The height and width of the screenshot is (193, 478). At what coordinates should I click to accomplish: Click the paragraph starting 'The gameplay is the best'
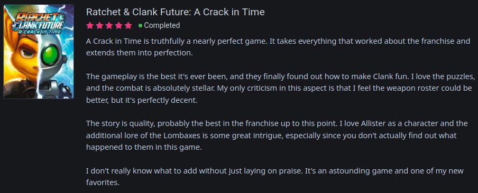click(280, 88)
